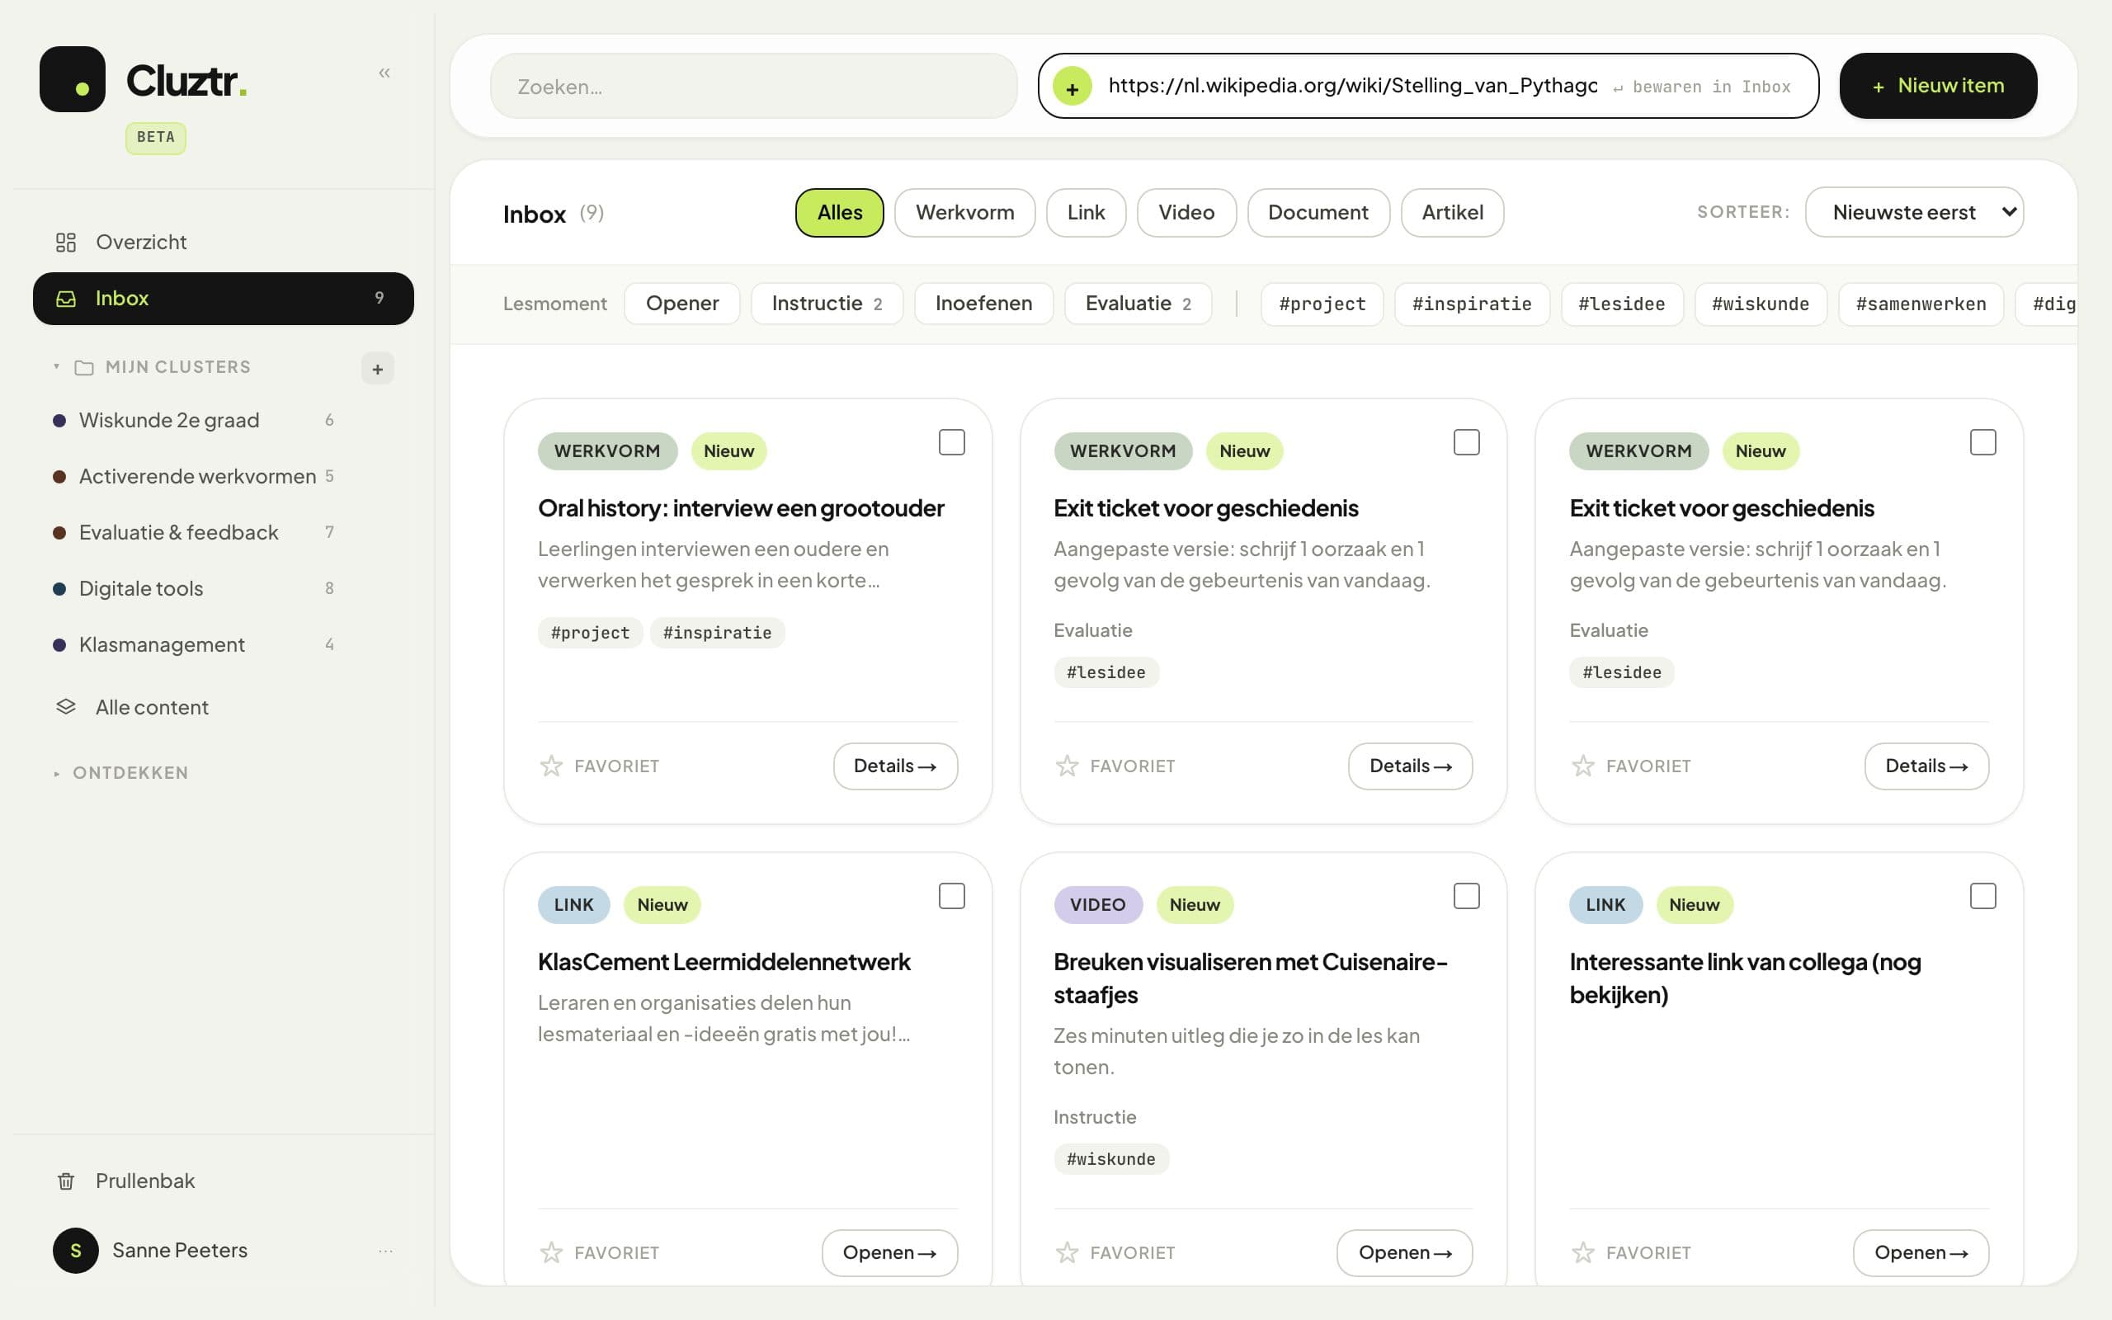Switch to the Document filter tab
Screen dimensions: 2112x1320
point(1318,213)
